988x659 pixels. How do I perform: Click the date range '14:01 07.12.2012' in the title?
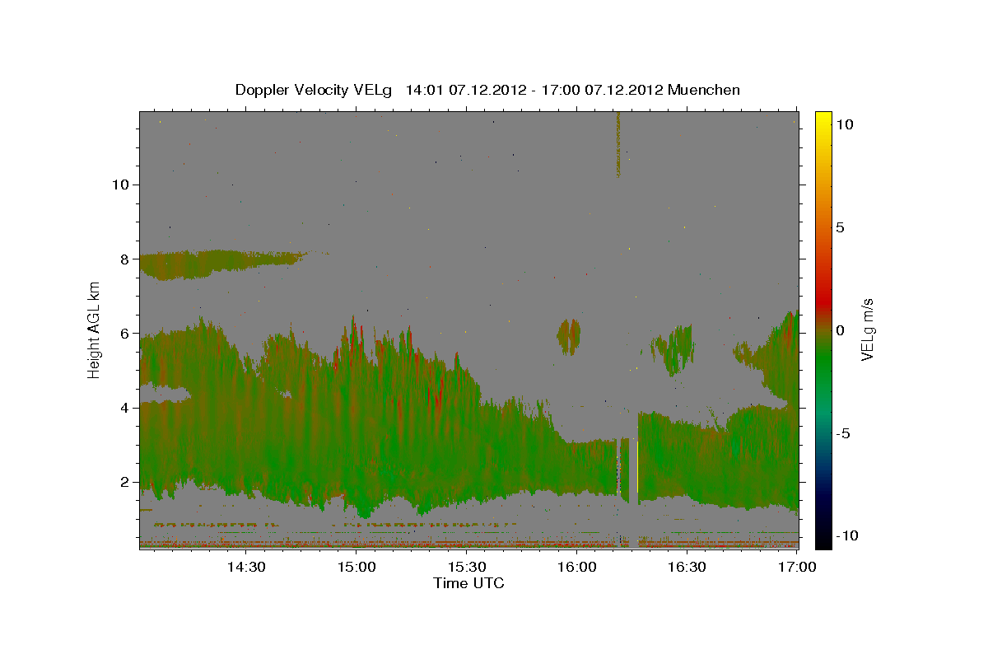pos(465,90)
